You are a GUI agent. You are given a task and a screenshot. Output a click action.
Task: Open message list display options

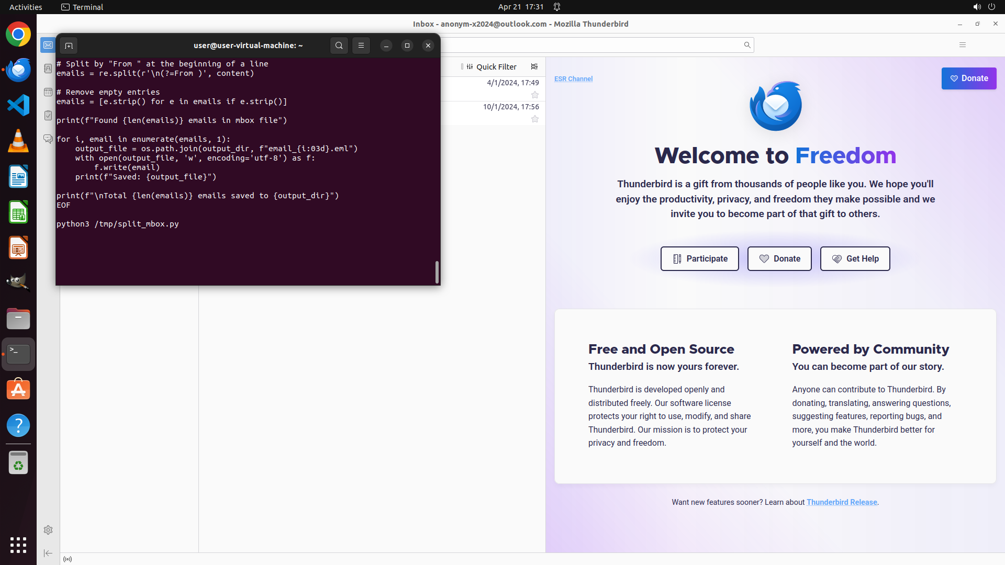[x=534, y=67]
